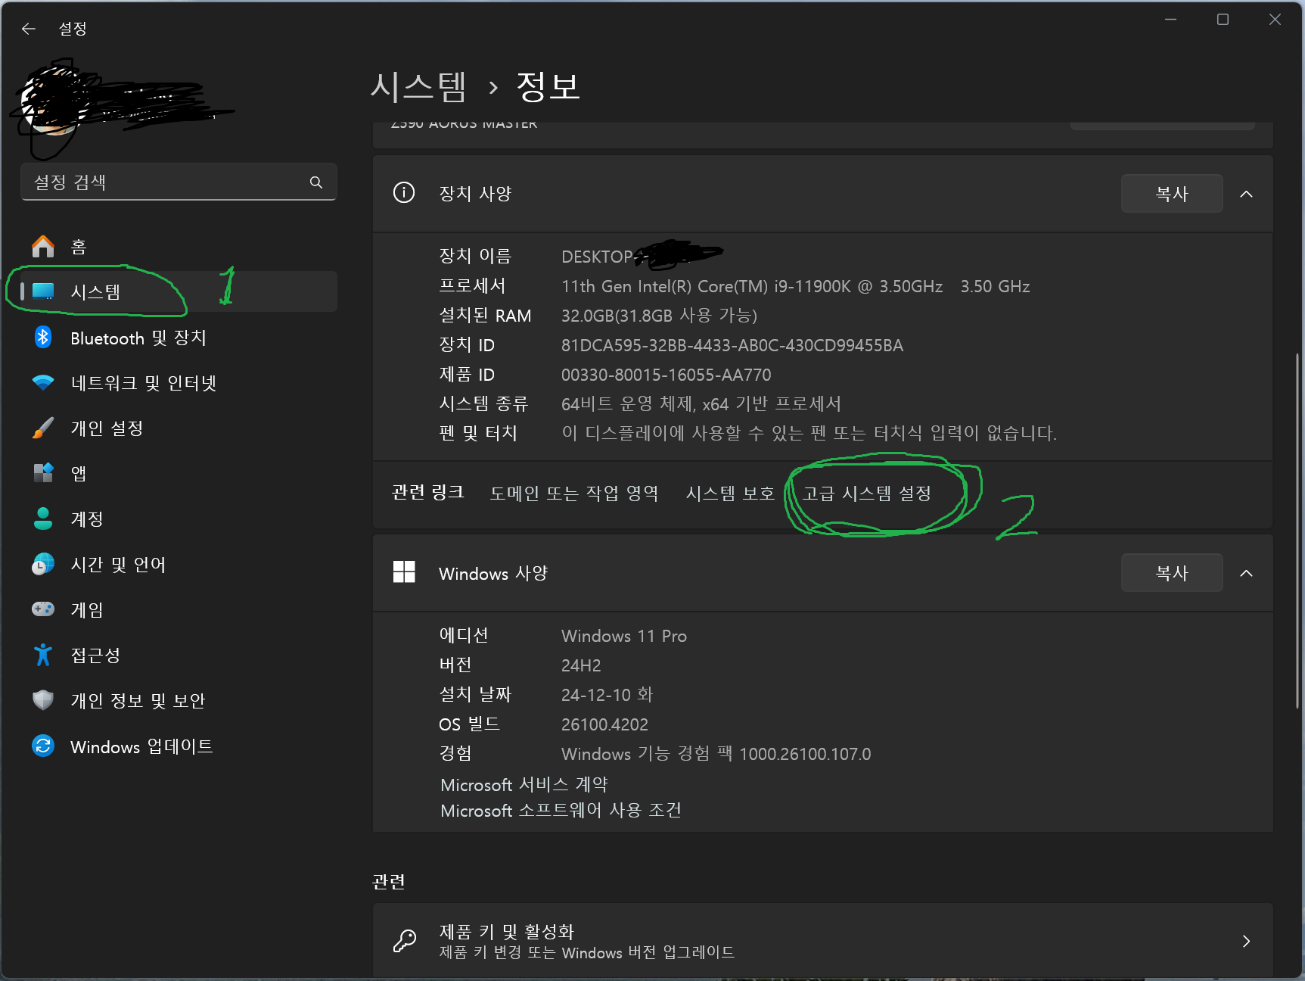Click the vertical scrollbar on the right
Image resolution: width=1305 pixels, height=981 pixels.
point(1297,530)
